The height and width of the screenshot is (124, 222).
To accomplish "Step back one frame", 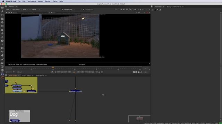I will tap(66, 72).
